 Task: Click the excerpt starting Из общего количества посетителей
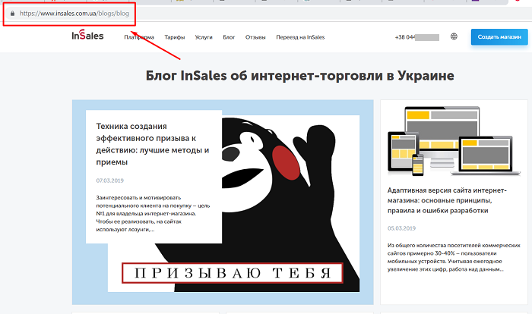click(x=454, y=257)
